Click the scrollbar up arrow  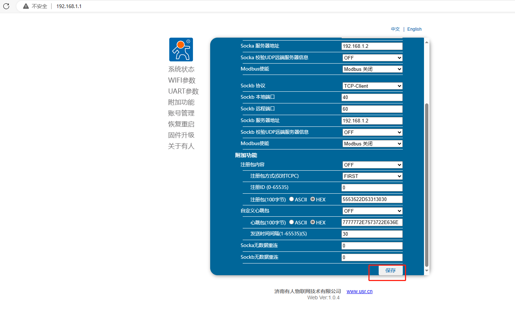tap(427, 42)
